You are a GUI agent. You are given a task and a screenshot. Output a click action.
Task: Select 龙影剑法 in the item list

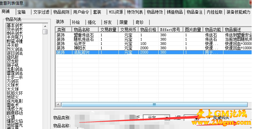(x=15, y=69)
